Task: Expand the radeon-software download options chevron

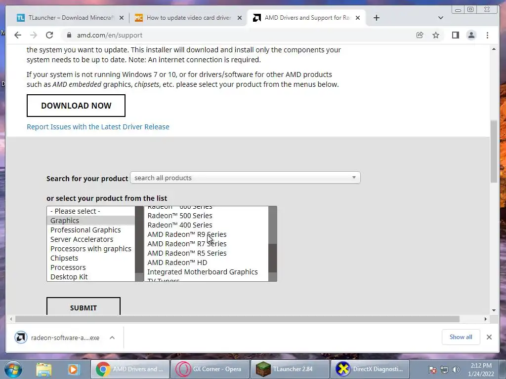Action: [112, 338]
